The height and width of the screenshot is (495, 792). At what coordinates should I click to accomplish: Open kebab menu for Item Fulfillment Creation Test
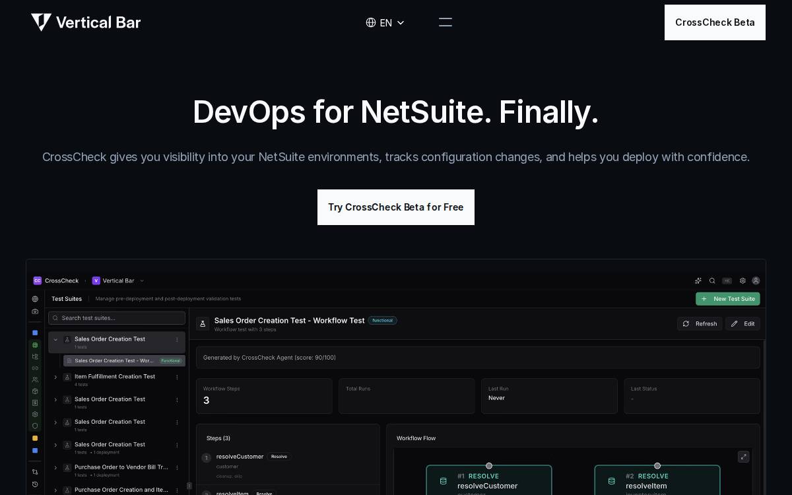(x=177, y=378)
